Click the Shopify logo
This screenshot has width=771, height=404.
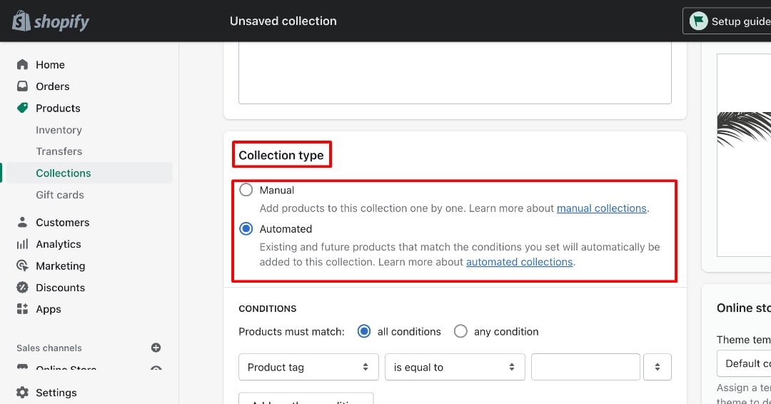coord(51,21)
